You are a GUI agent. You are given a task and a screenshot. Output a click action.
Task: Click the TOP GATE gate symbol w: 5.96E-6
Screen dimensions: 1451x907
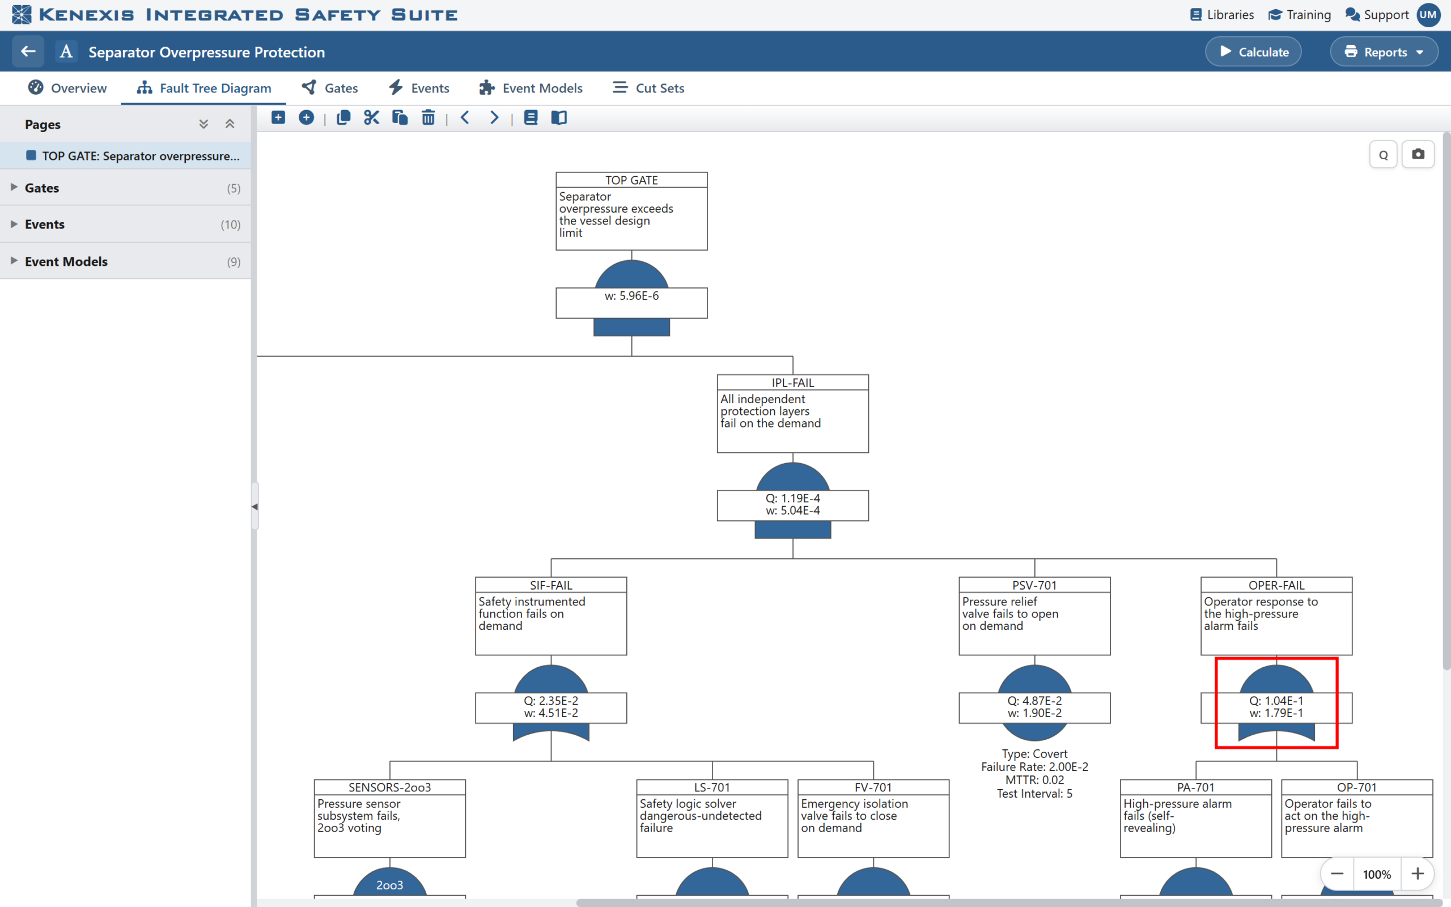pos(631,298)
